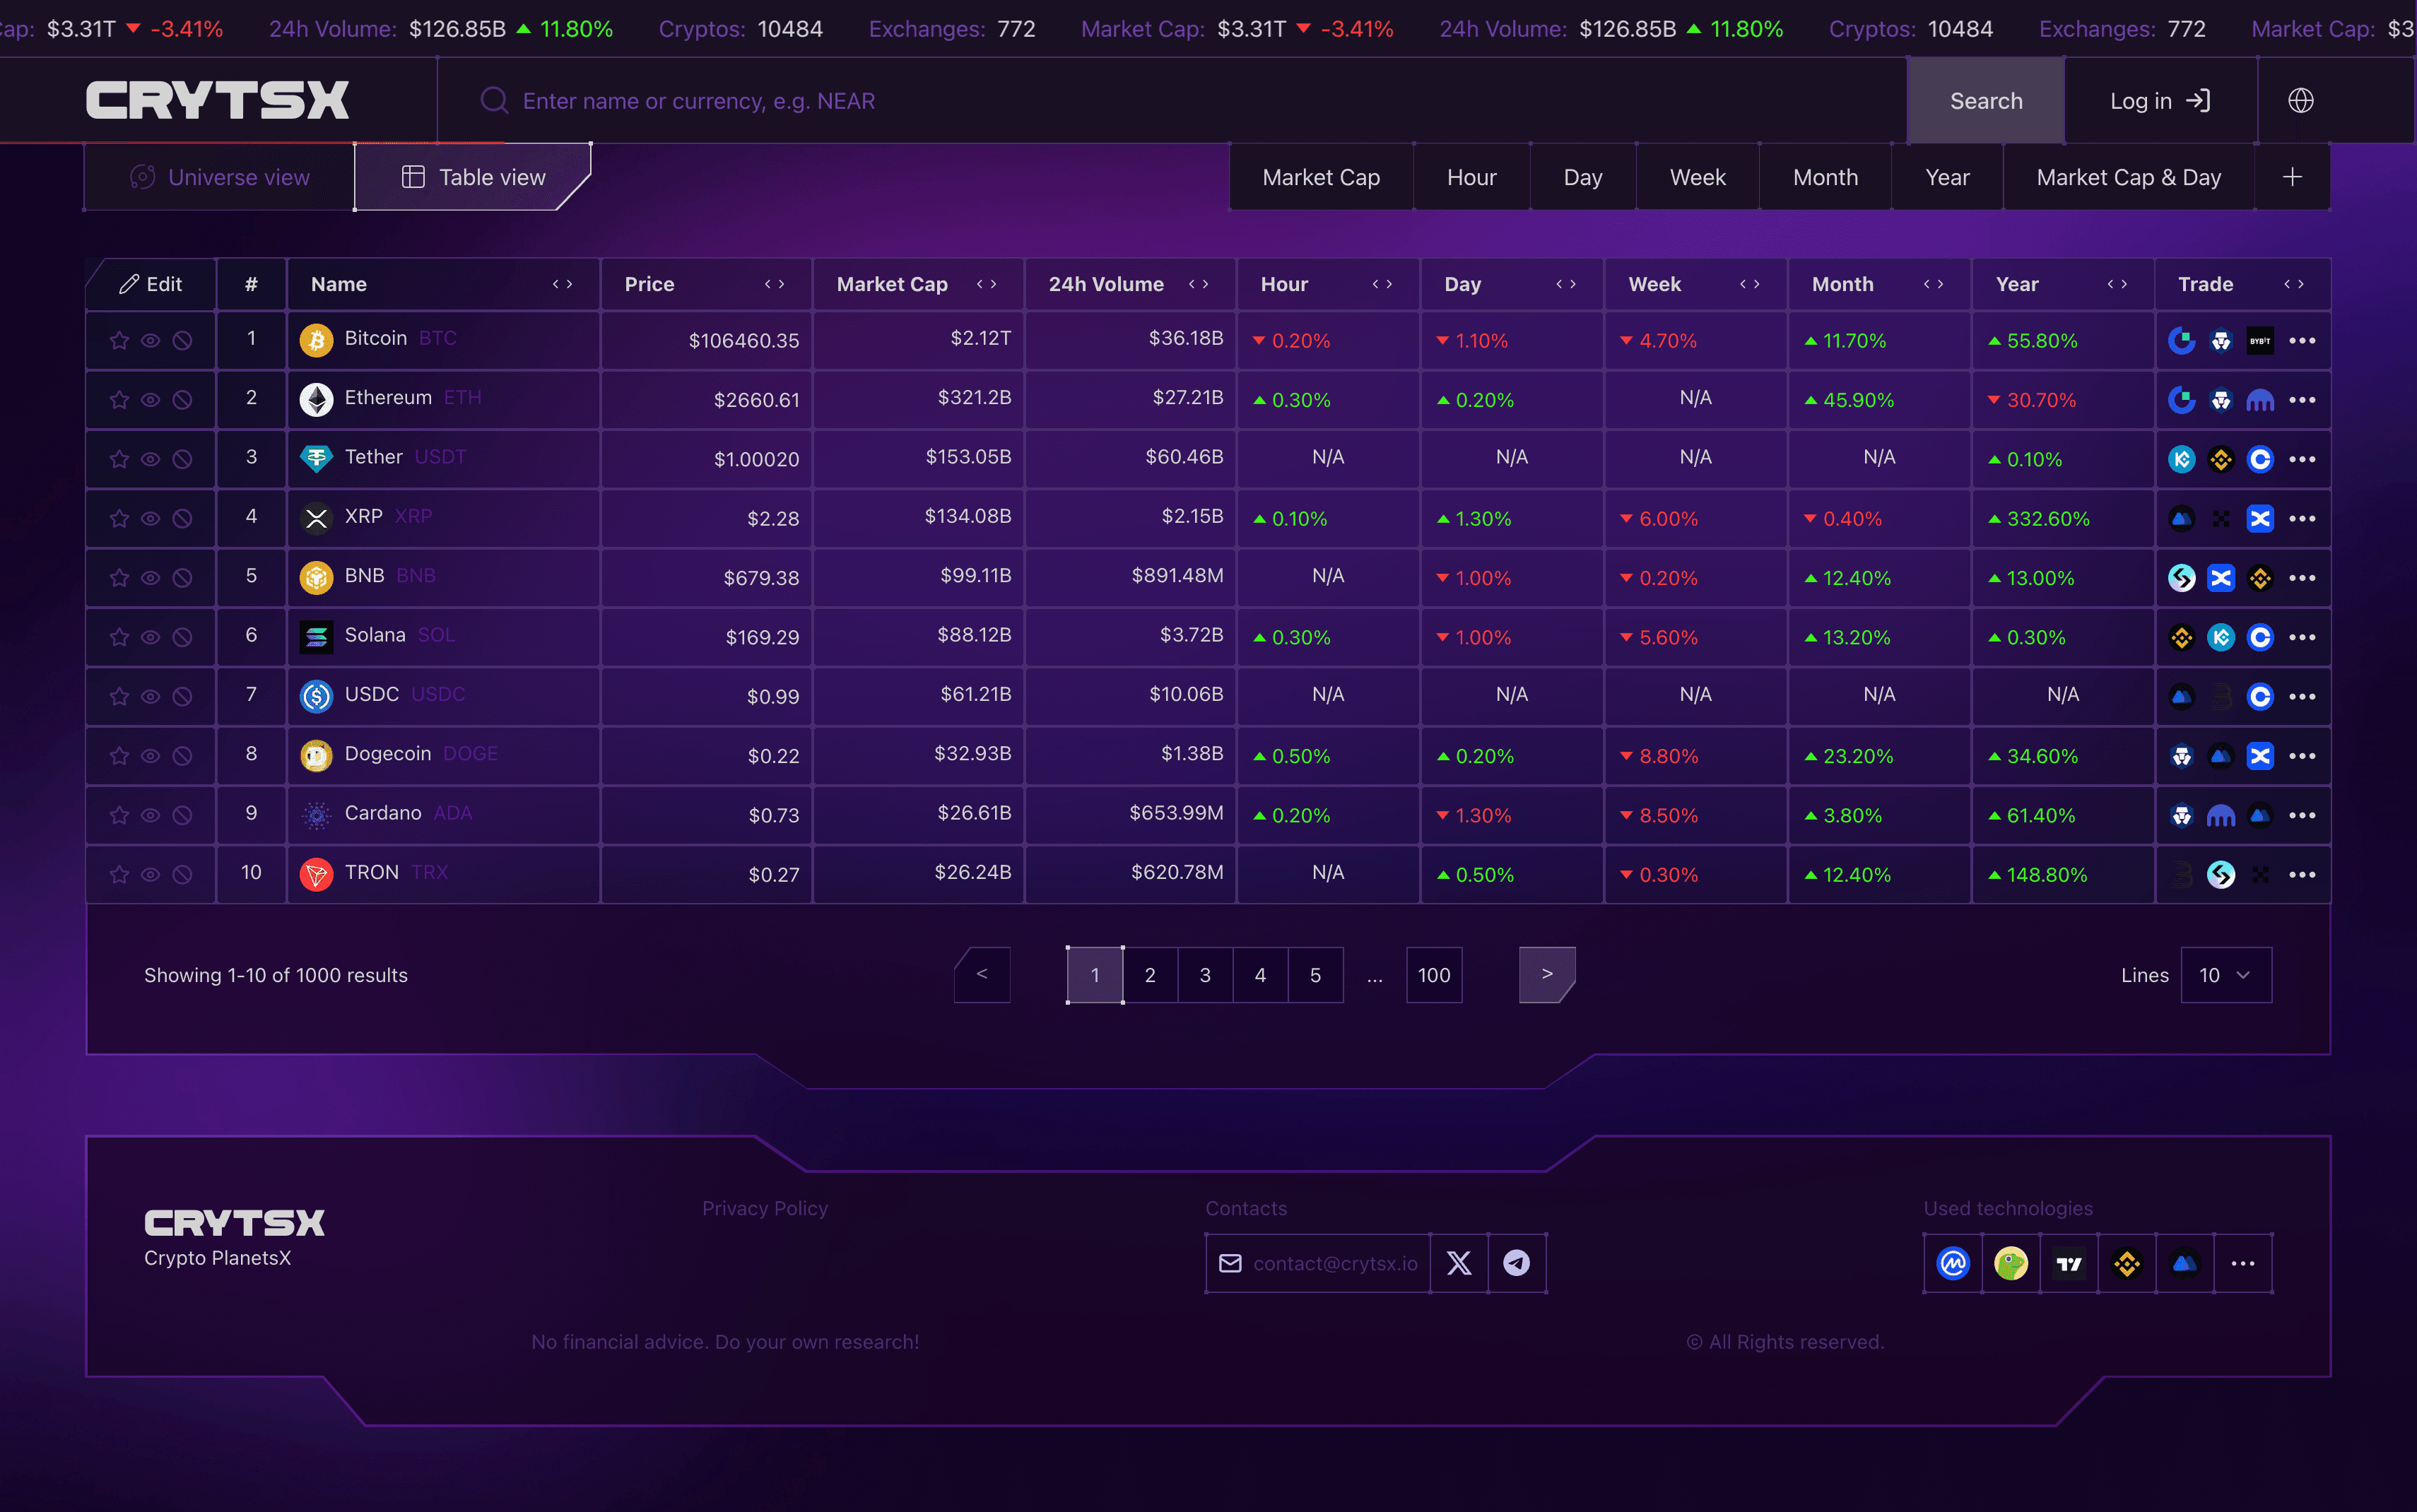Screen dimensions: 2417x1512
Task: Sort by Year column arrows
Action: click(x=2118, y=284)
